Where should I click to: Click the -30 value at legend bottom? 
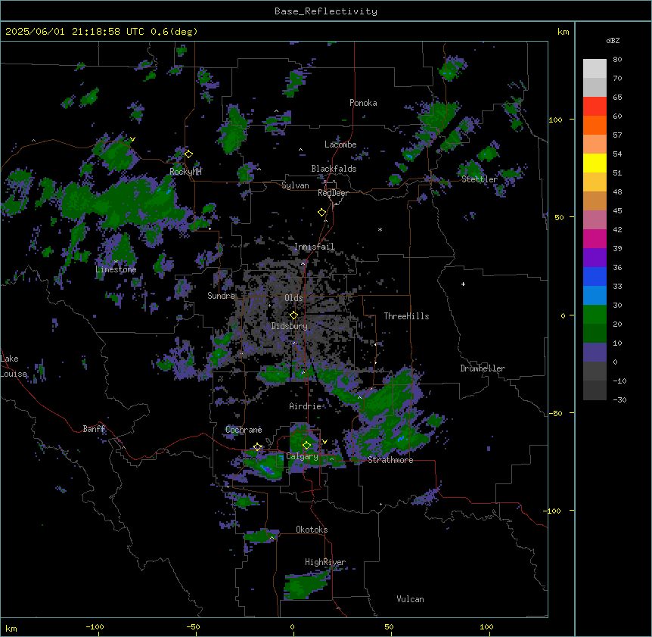(619, 399)
